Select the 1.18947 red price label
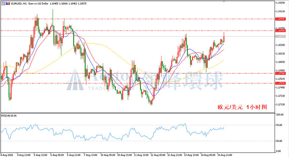The image size is (289, 158). point(280,19)
